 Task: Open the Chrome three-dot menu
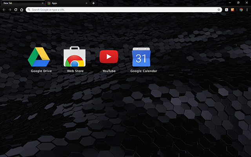pos(247,9)
